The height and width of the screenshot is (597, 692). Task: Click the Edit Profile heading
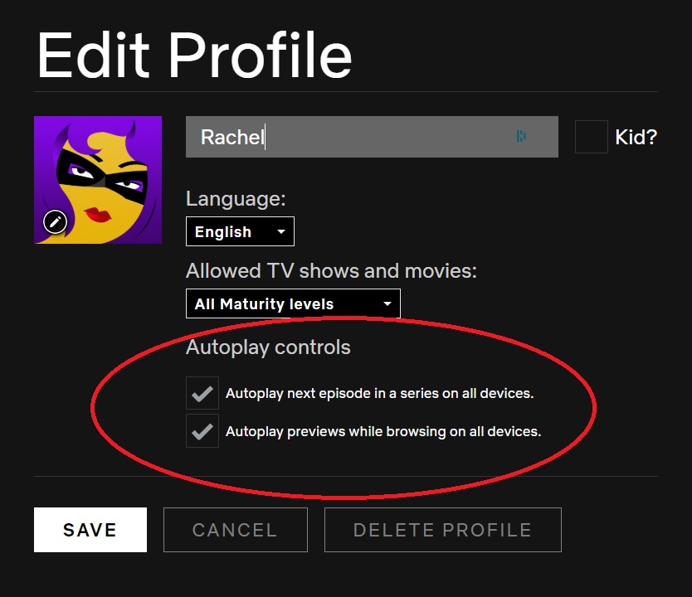(x=194, y=55)
